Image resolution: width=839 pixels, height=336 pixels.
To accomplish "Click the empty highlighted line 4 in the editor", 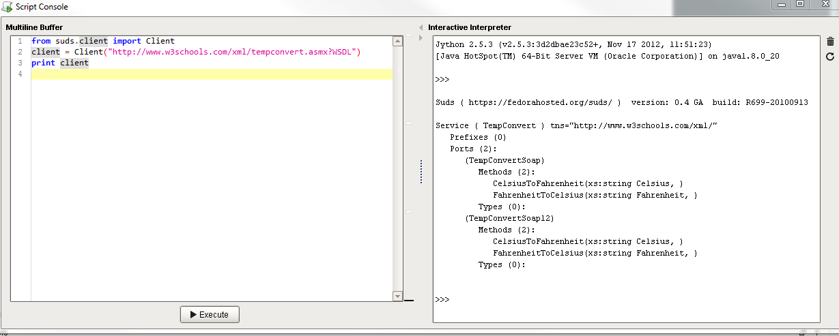I will point(212,74).
